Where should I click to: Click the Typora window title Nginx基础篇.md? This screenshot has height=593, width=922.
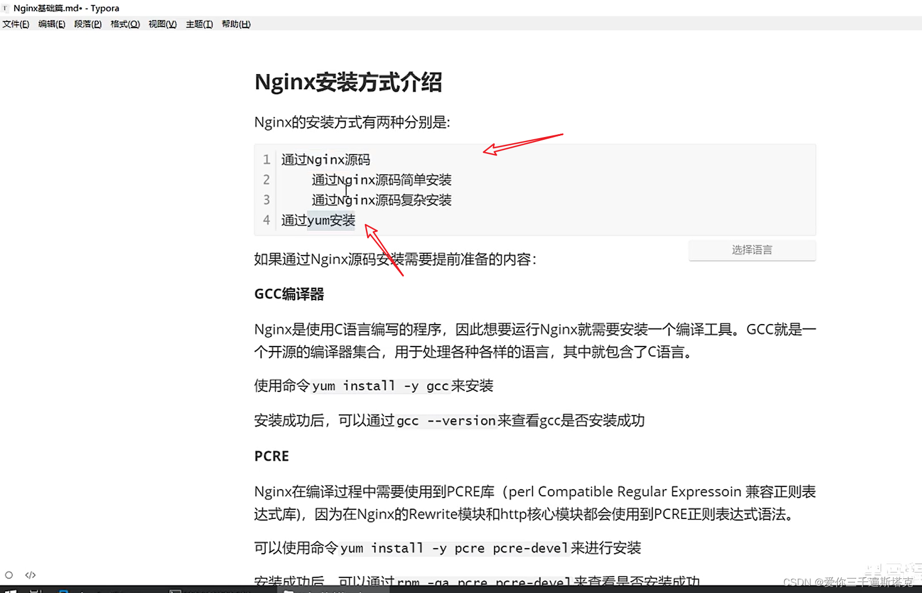click(66, 8)
